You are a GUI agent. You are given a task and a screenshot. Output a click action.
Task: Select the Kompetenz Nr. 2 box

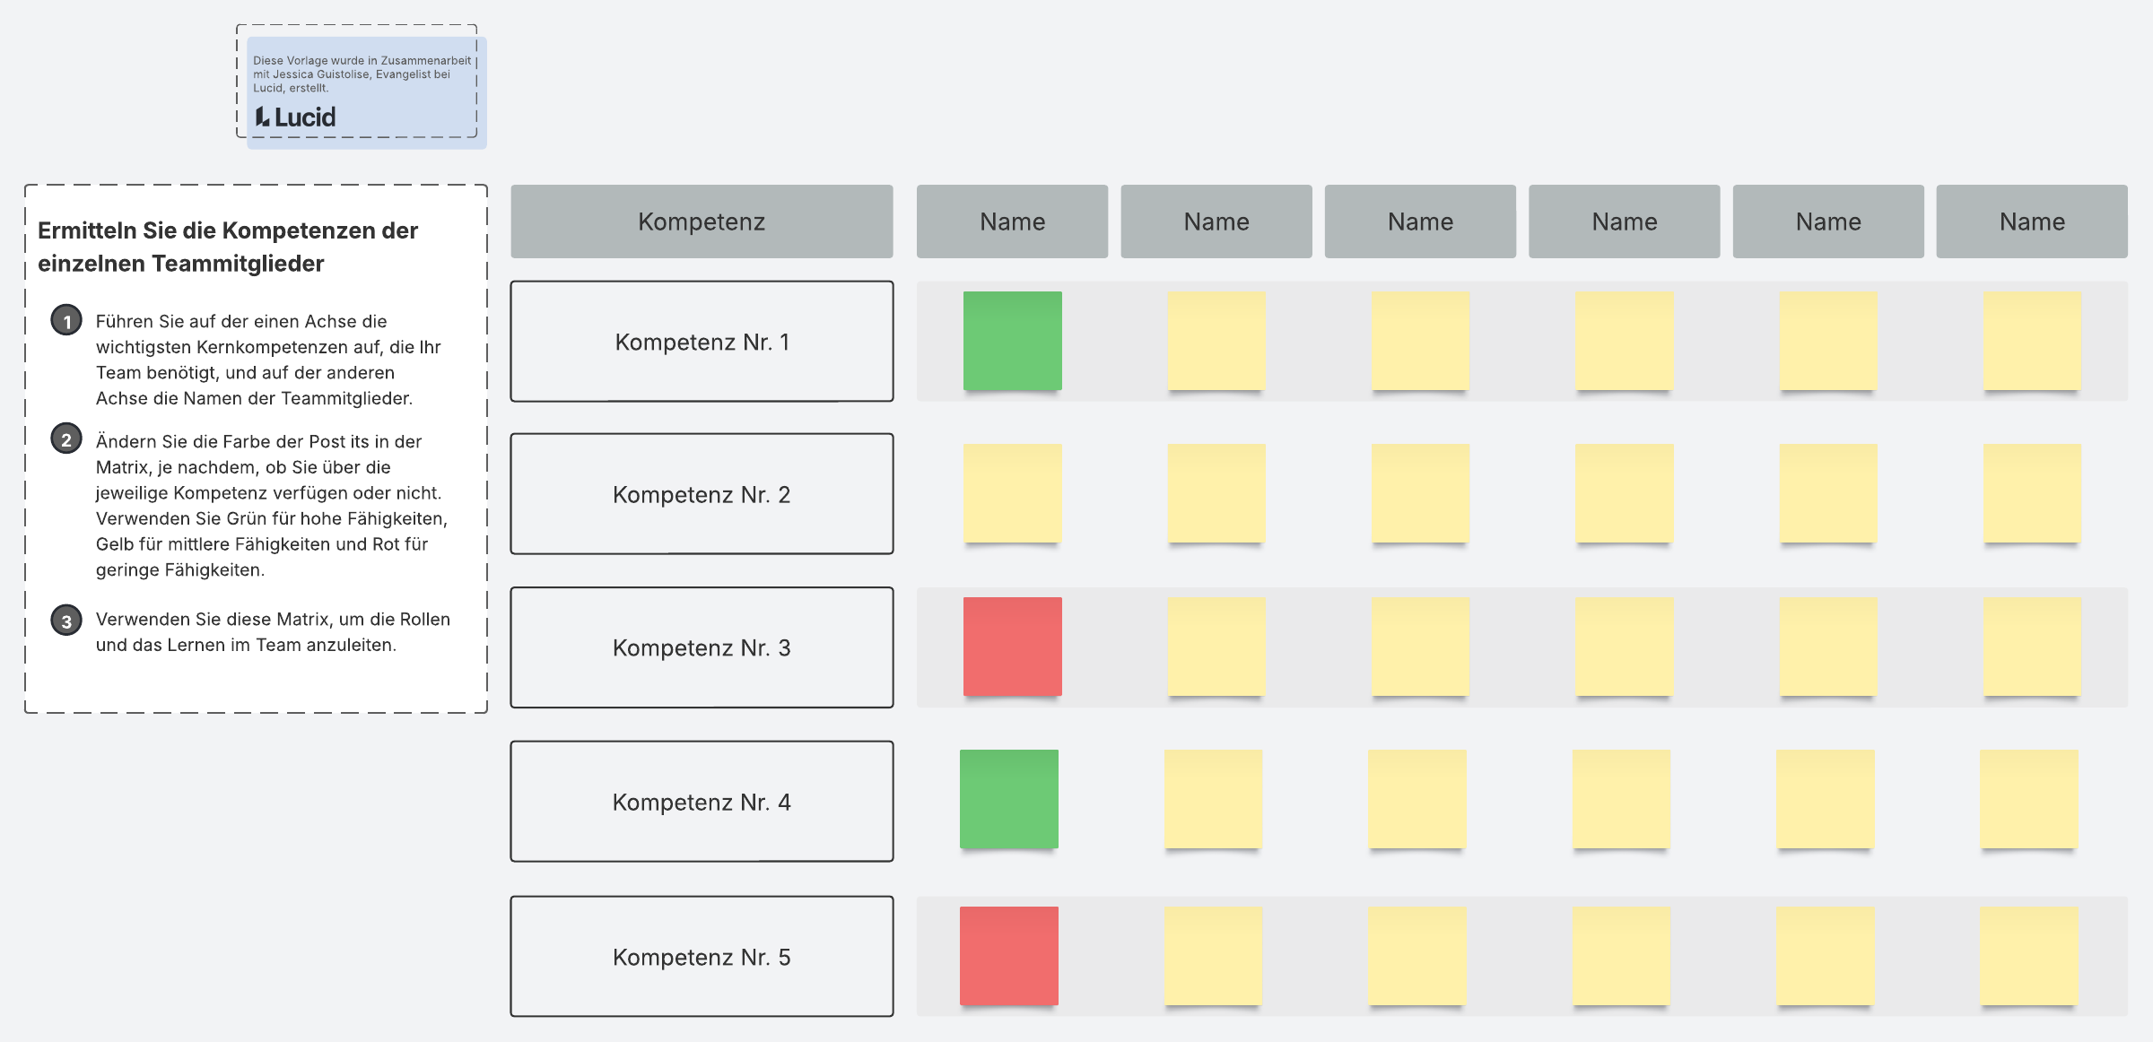coord(702,494)
